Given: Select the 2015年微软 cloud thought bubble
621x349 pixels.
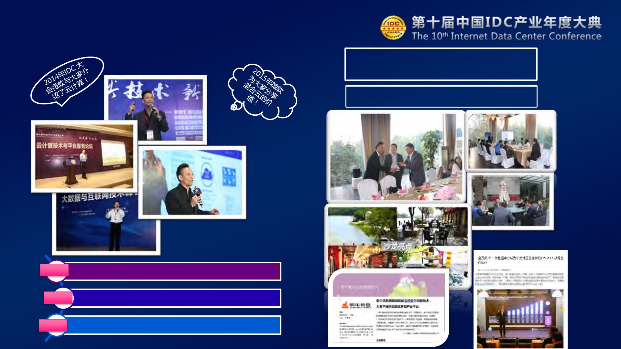Looking at the screenshot, I should coord(263,91).
